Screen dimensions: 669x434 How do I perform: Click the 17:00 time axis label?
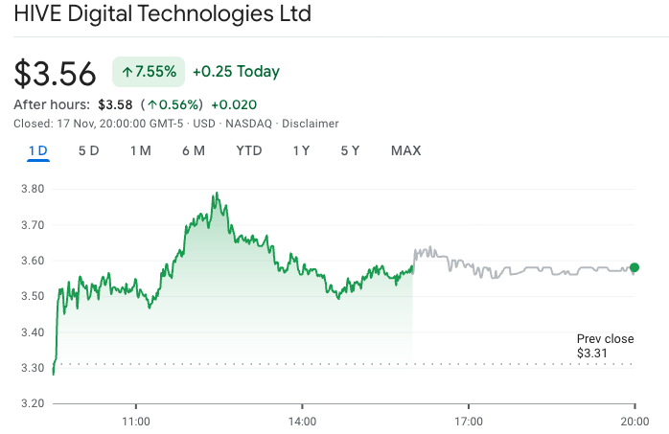pos(468,421)
